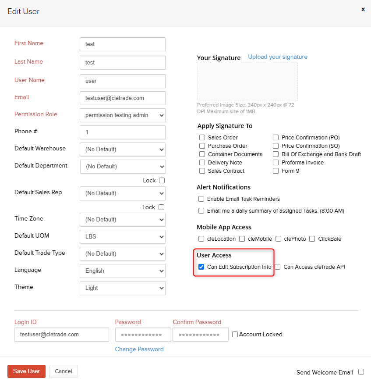The image size is (371, 385).
Task: Open the Default Department dropdown
Action: [123, 167]
